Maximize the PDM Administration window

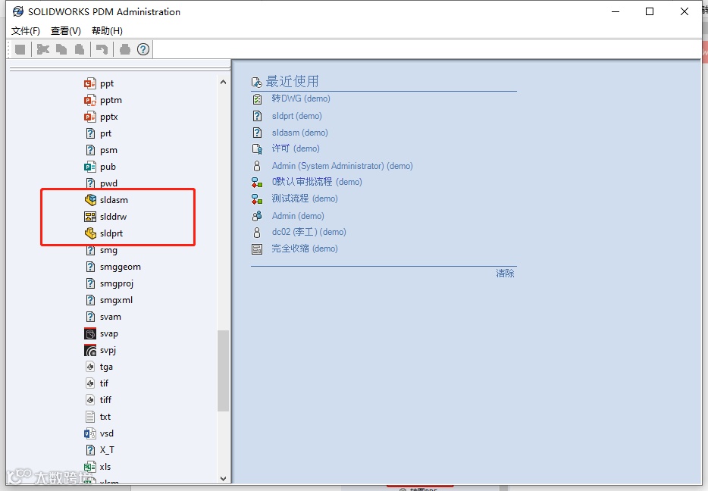click(x=650, y=11)
